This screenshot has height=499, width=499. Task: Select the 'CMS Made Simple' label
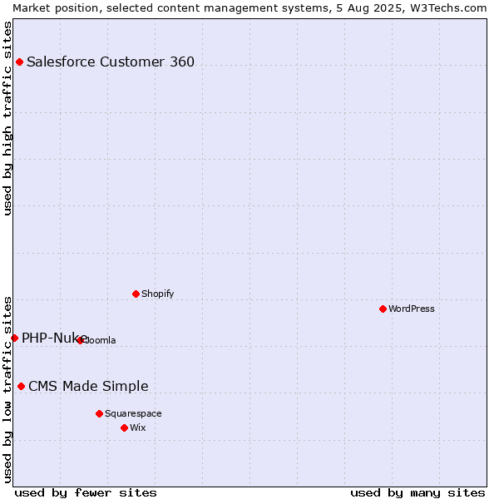[x=88, y=386]
